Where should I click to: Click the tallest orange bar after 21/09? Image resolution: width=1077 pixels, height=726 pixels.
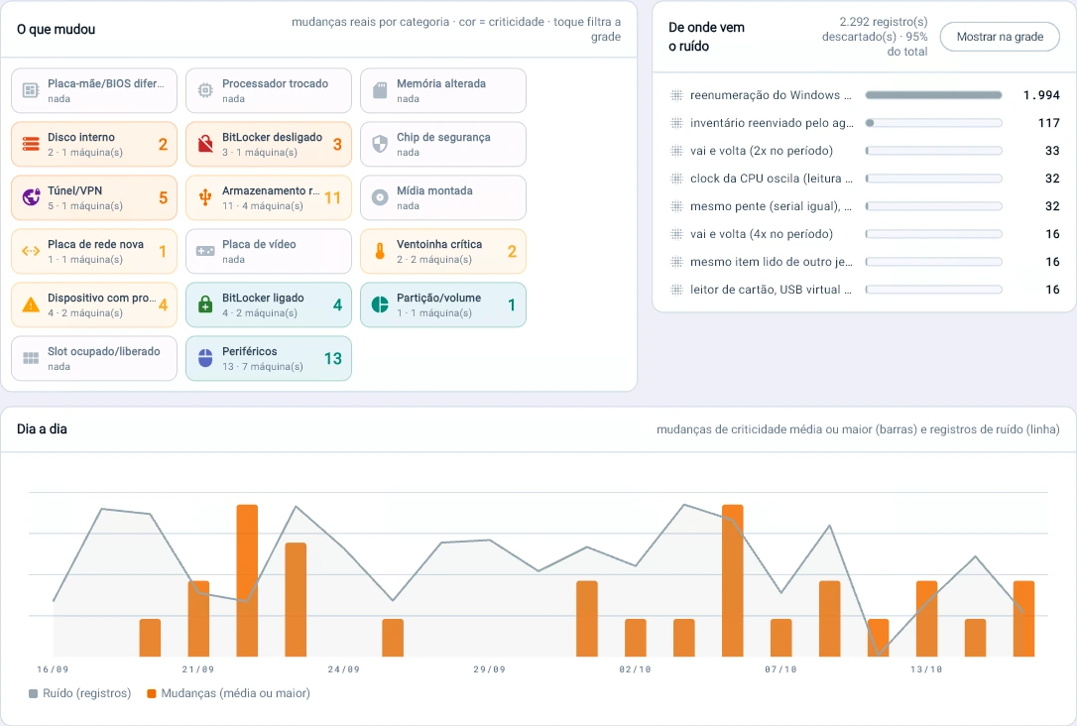point(247,580)
